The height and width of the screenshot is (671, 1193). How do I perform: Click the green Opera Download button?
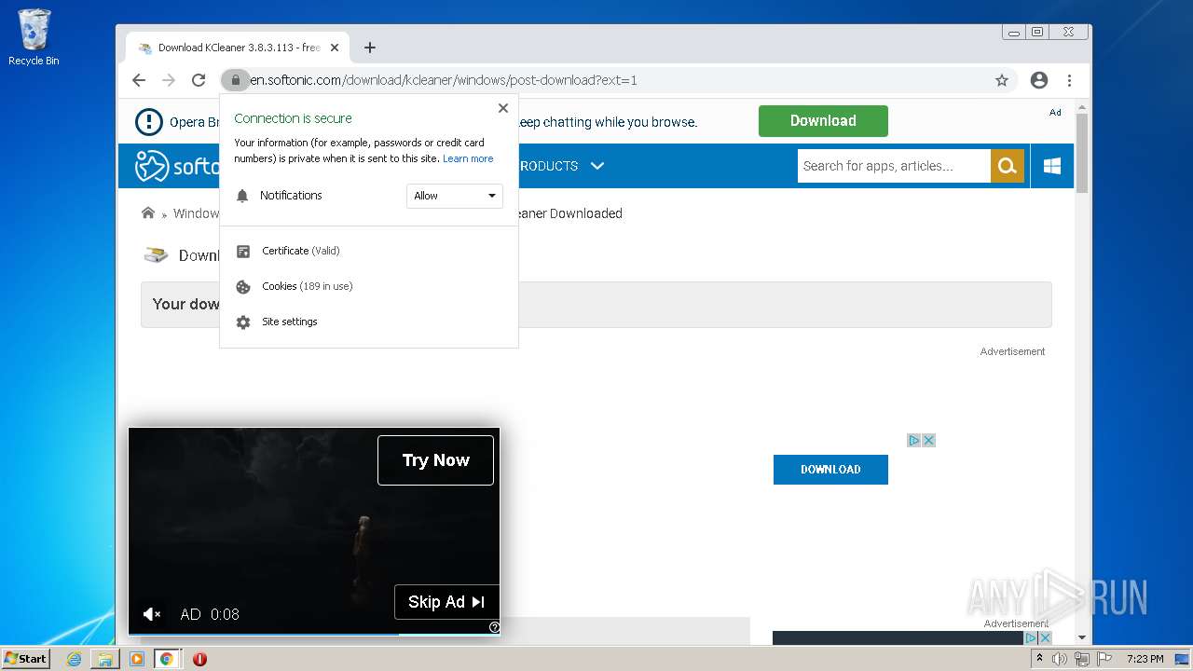pos(823,121)
